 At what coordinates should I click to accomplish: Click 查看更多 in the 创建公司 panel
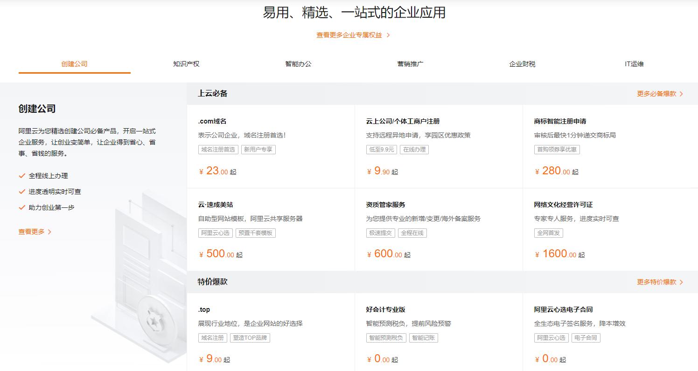32,232
